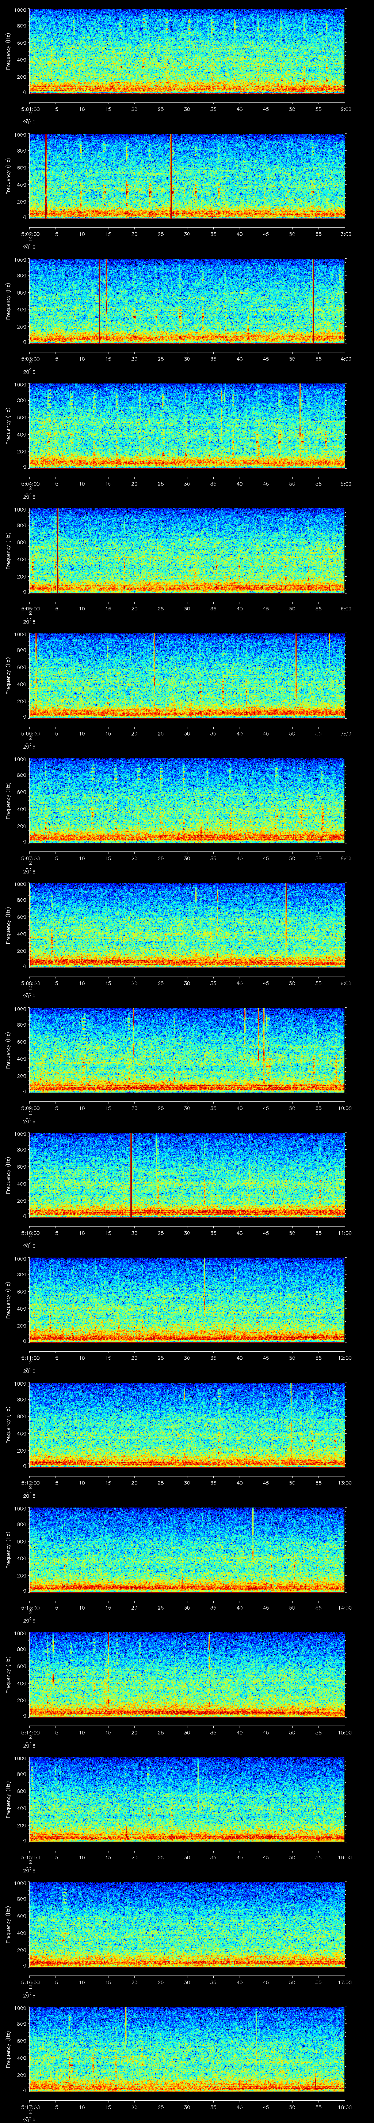Select the spectrogram plot starting at 5:10:00

(187, 1175)
